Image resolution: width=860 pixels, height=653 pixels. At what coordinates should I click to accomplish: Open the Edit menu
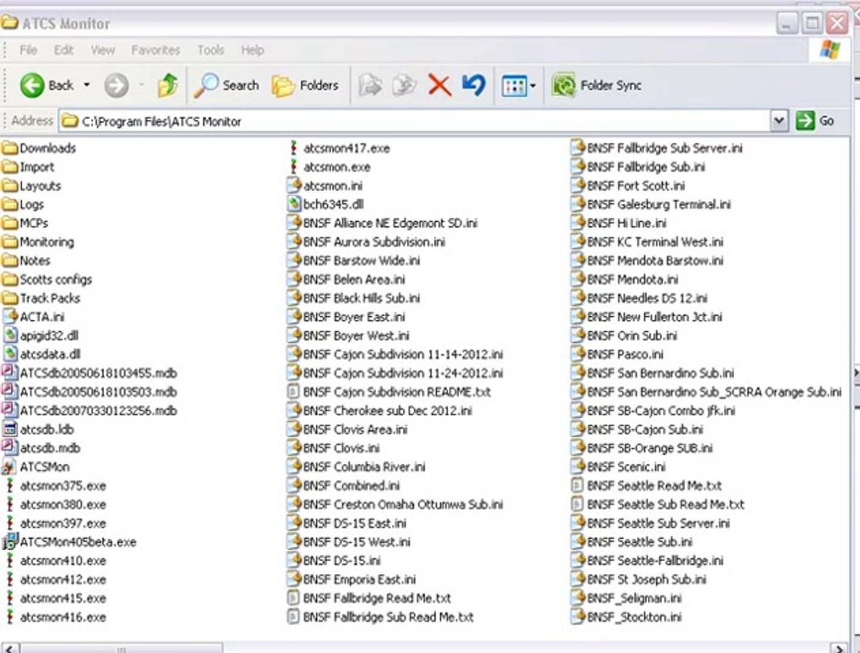point(64,50)
